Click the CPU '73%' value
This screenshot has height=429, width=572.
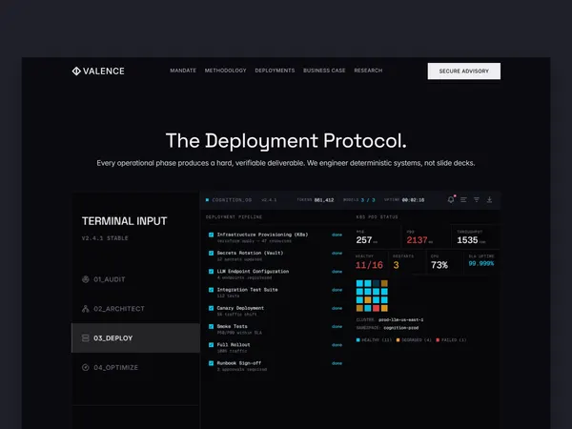439,265
